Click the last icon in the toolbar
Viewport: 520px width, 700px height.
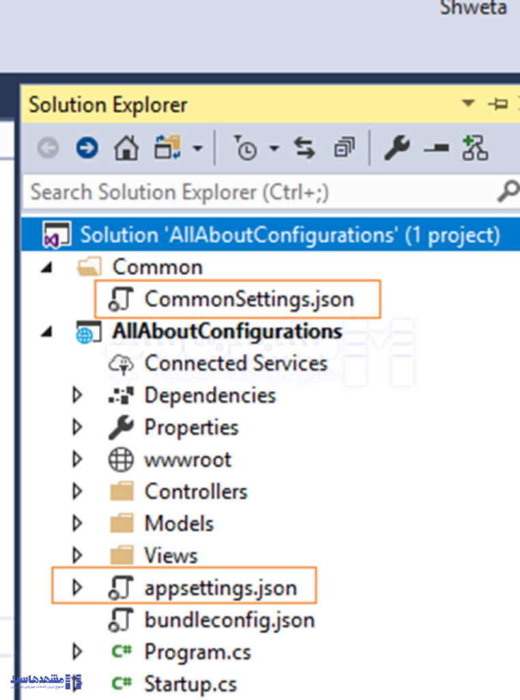[475, 148]
